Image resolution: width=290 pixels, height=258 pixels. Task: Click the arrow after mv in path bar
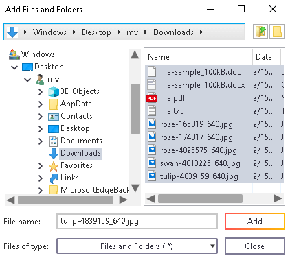coord(146,32)
